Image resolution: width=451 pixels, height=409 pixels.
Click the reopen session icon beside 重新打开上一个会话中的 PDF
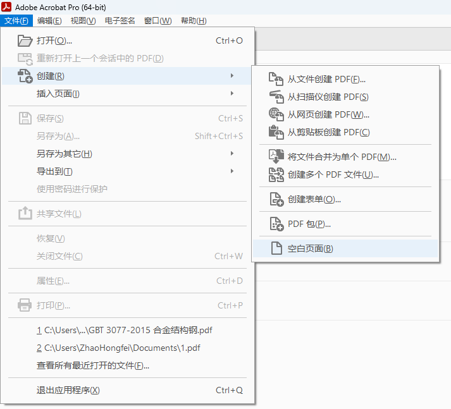25,59
